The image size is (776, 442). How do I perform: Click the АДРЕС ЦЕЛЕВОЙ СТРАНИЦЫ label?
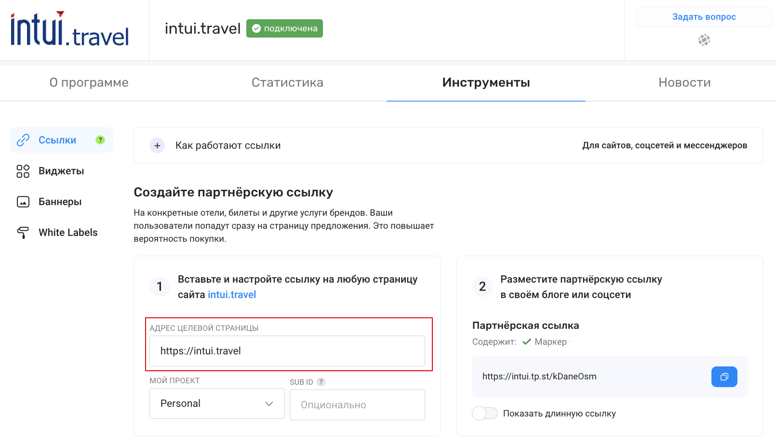tap(204, 328)
